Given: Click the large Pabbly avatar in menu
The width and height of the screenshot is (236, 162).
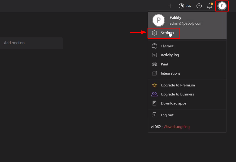Looking at the screenshot, I should 159,20.
